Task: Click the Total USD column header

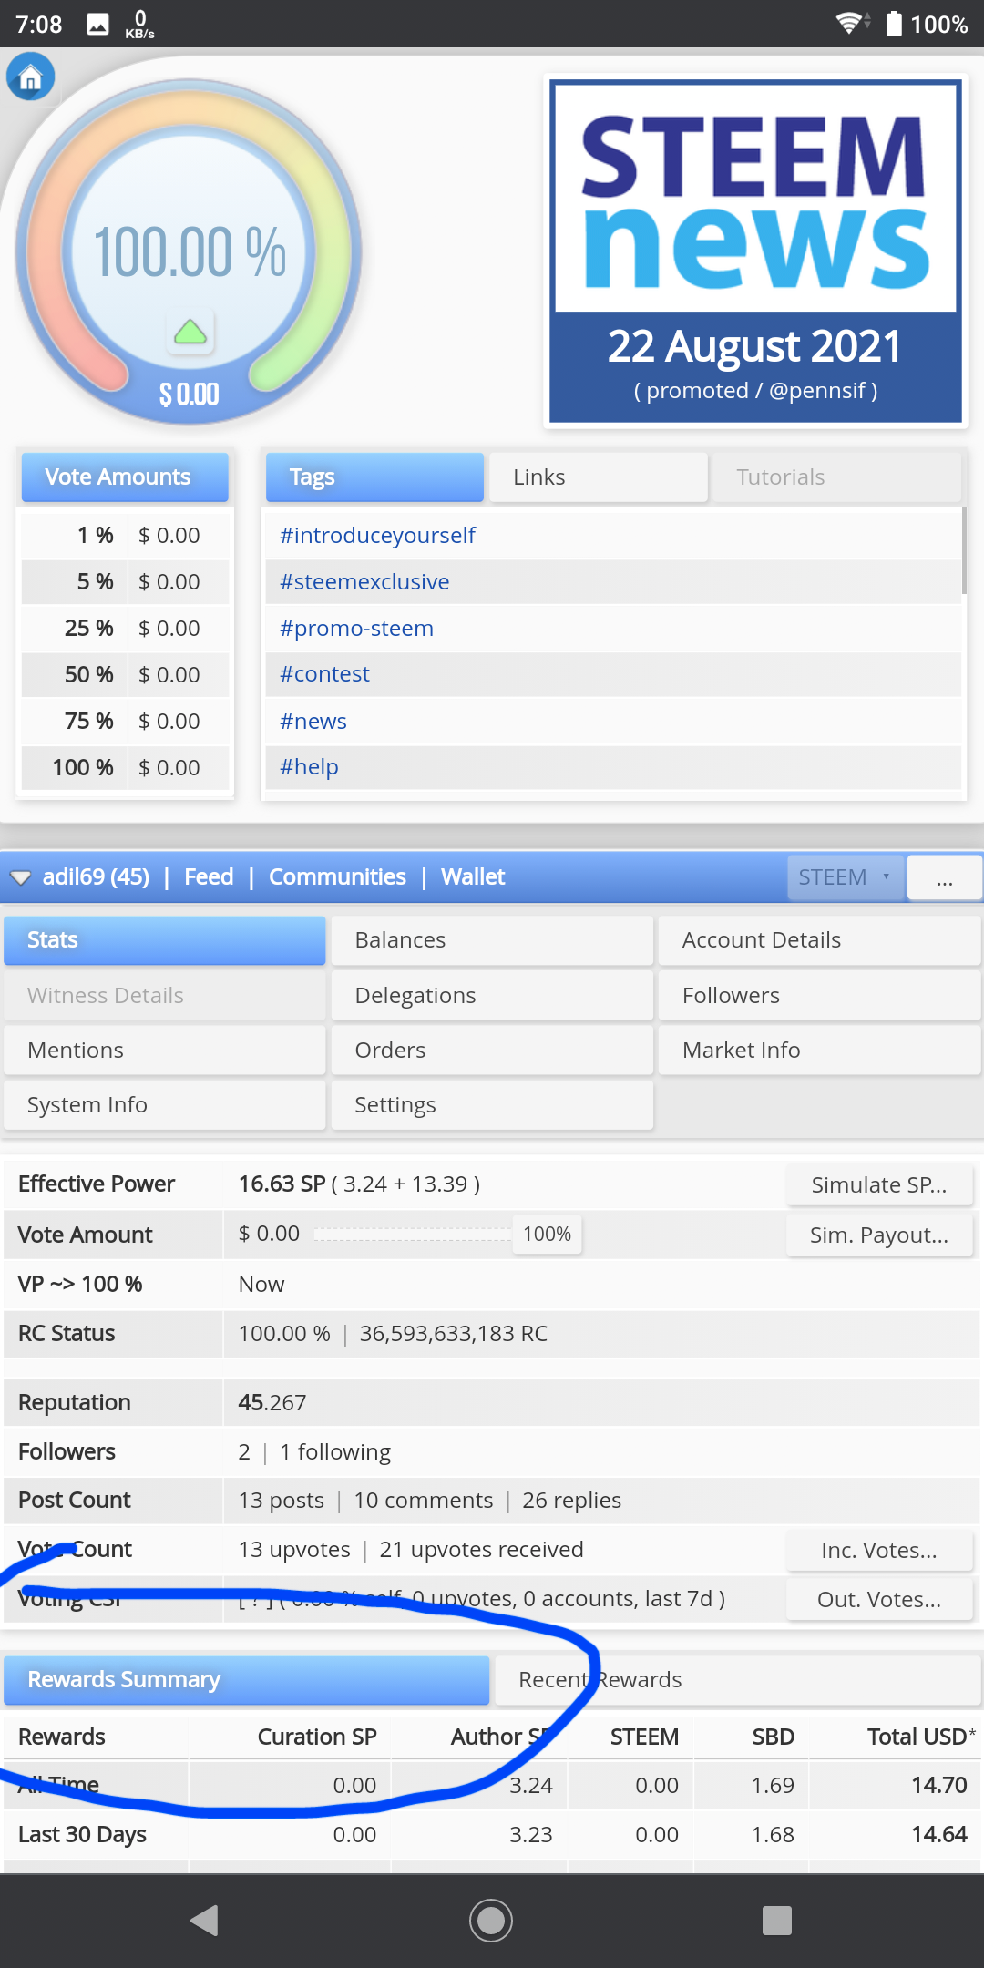Action: 921,1737
